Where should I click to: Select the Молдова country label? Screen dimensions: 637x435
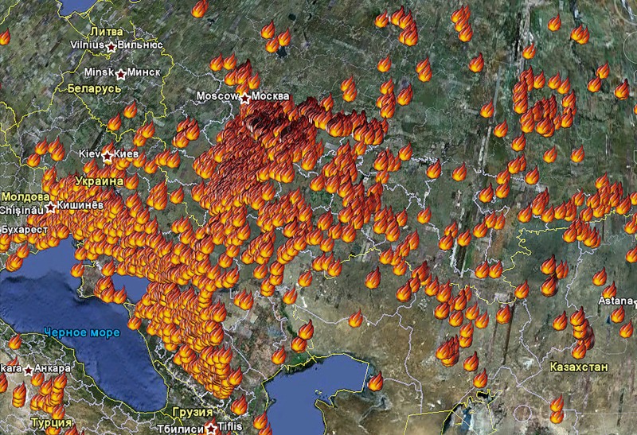pos(25,196)
